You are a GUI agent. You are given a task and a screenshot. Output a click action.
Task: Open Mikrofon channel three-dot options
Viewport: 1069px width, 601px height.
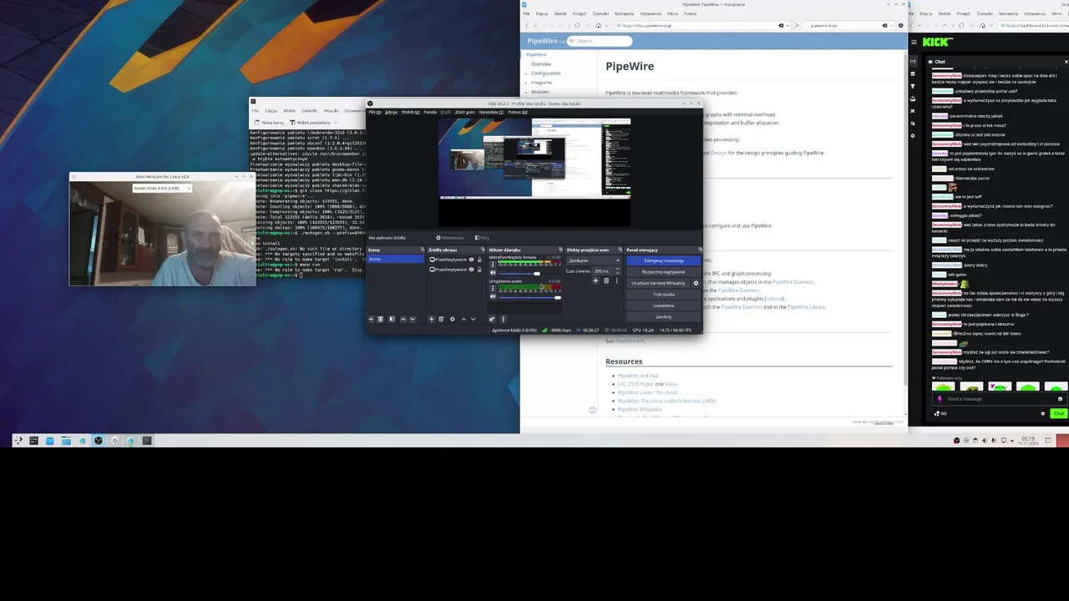pos(493,264)
